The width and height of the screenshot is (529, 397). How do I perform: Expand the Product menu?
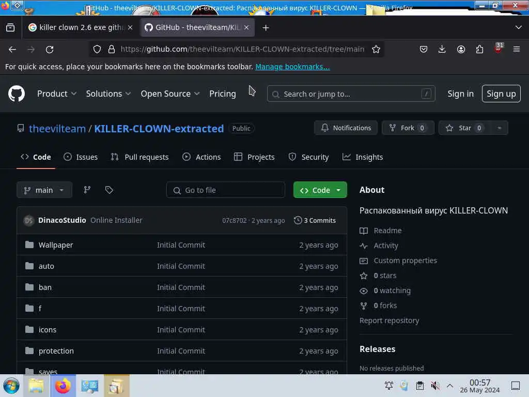(57, 94)
